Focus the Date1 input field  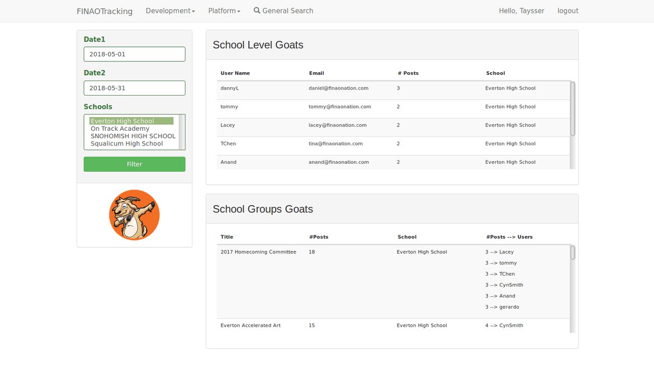click(134, 54)
